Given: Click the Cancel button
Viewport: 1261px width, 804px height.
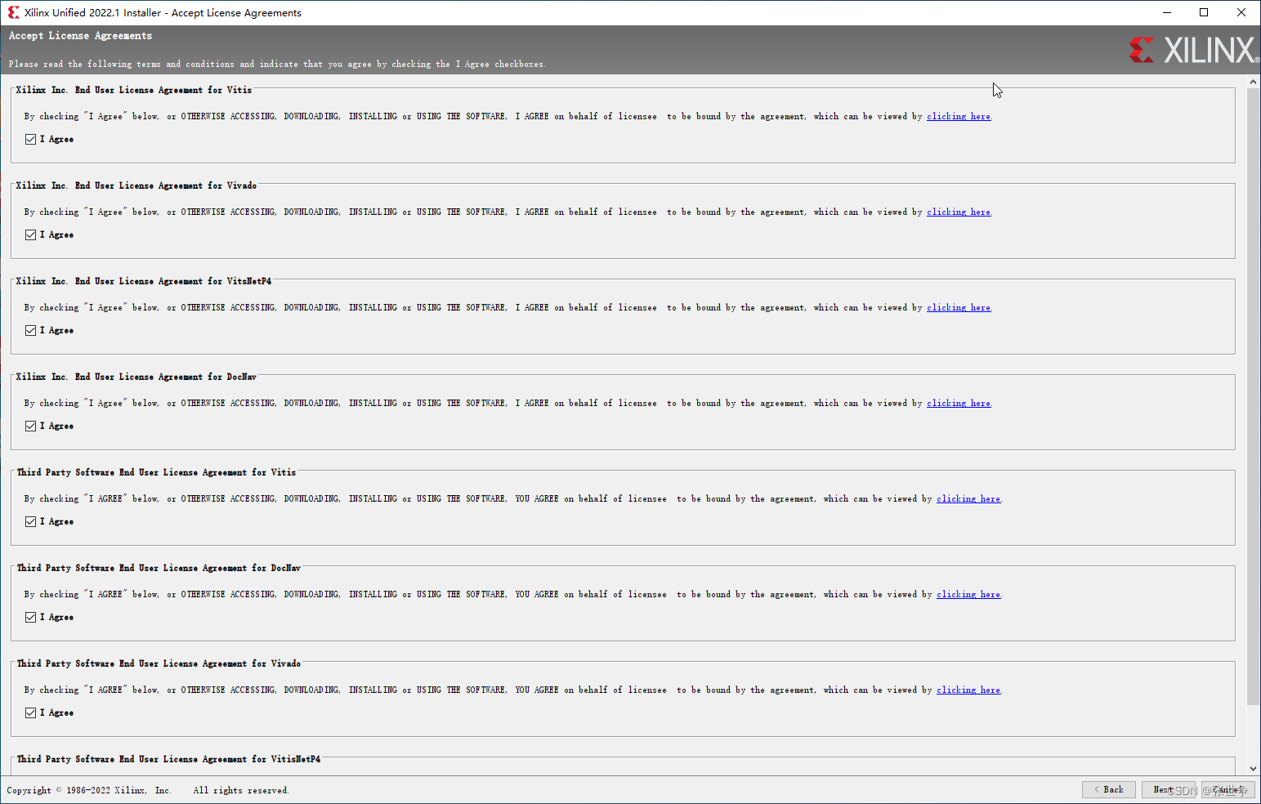Looking at the screenshot, I should click(1228, 789).
